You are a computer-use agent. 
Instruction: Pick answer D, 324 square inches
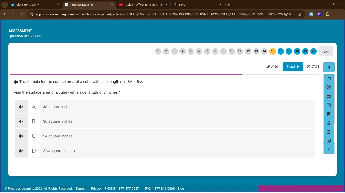[59, 151]
